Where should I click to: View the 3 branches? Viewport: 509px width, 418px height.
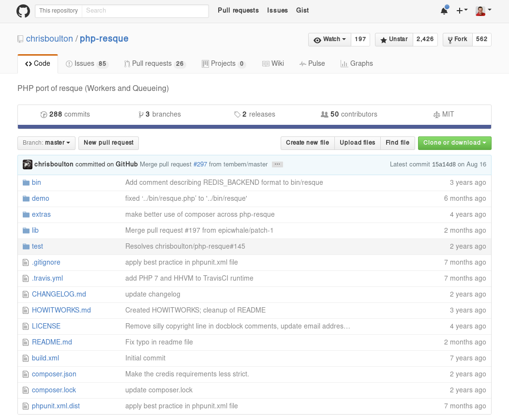[x=159, y=114]
